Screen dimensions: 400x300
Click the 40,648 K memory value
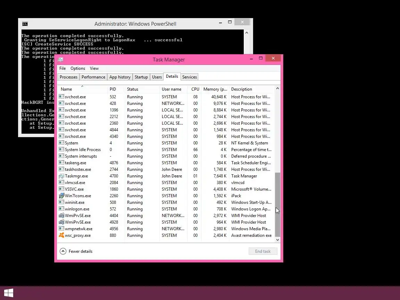tap(219, 97)
